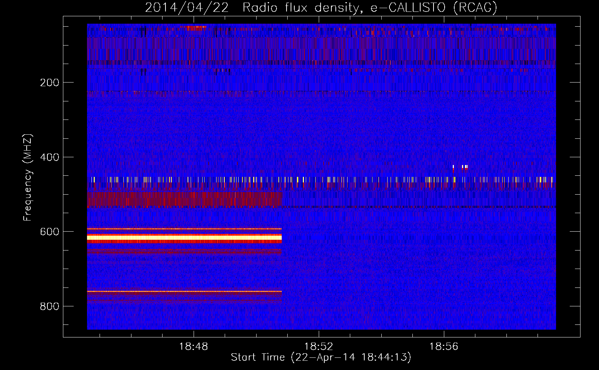Select the 800 frequency tick label
This screenshot has height=370, width=599.
tap(50, 306)
